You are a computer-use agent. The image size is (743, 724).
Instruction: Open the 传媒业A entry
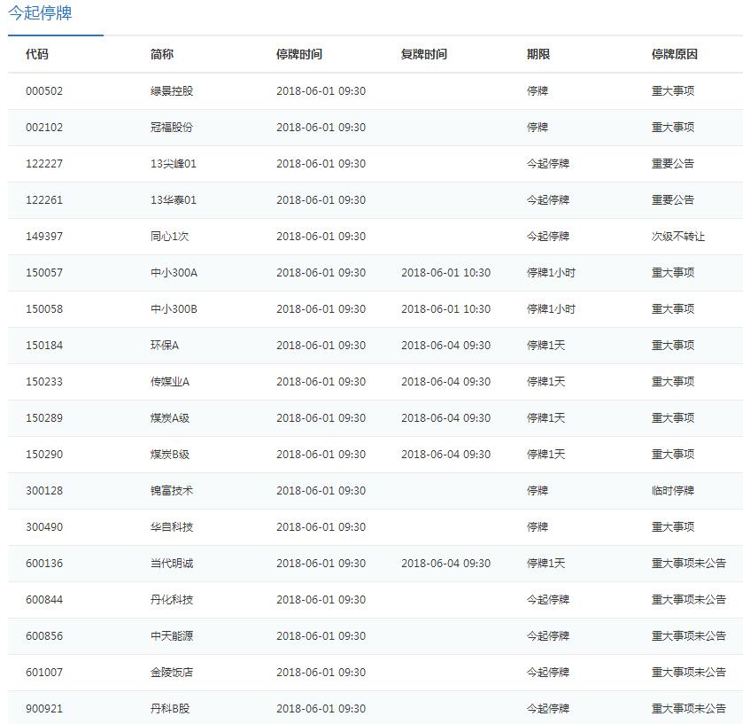(170, 382)
